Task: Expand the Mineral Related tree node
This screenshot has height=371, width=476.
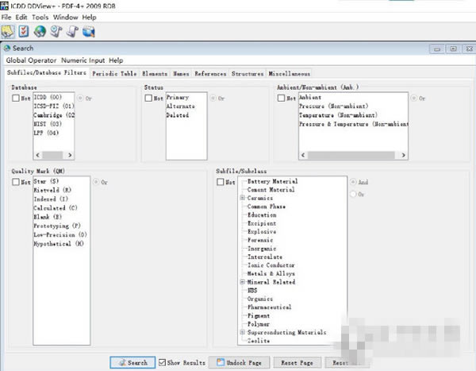Action: pos(242,282)
